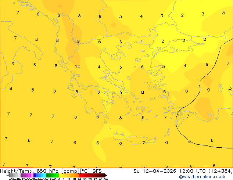
Task: Click the "(12+384)" forecast hour label
Action: coord(221,171)
